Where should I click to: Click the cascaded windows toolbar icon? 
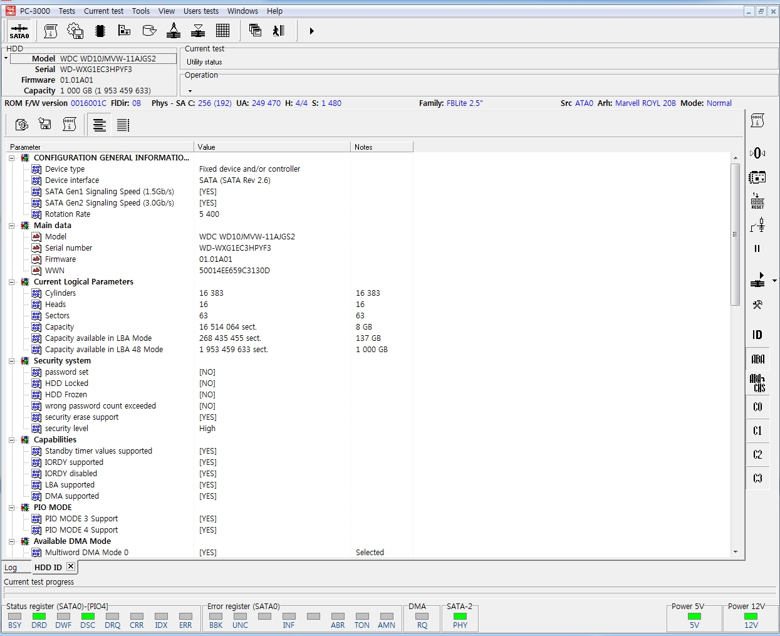pos(255,31)
